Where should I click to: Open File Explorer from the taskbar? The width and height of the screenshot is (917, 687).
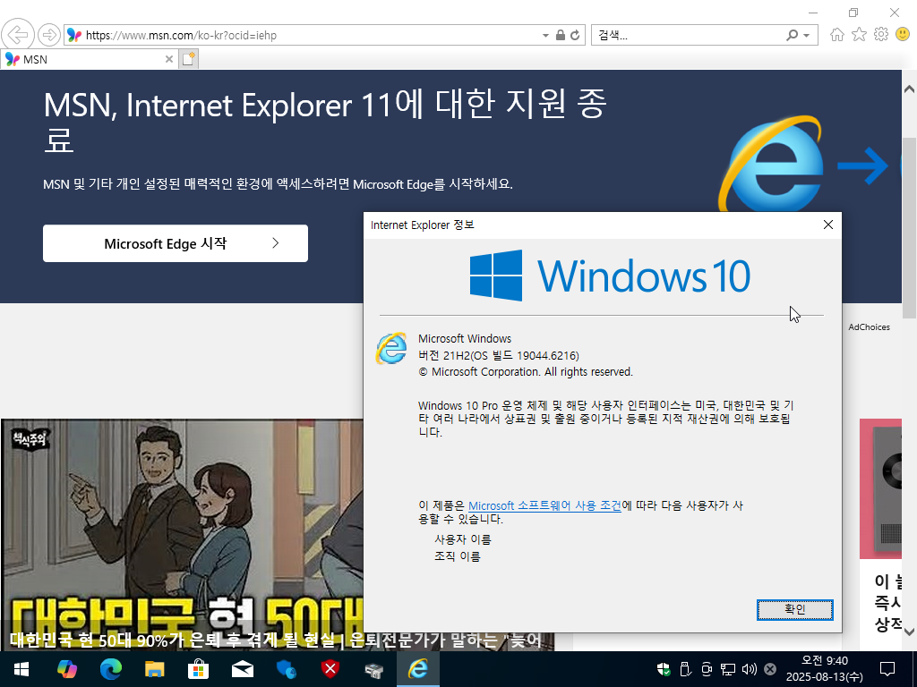tap(154, 669)
